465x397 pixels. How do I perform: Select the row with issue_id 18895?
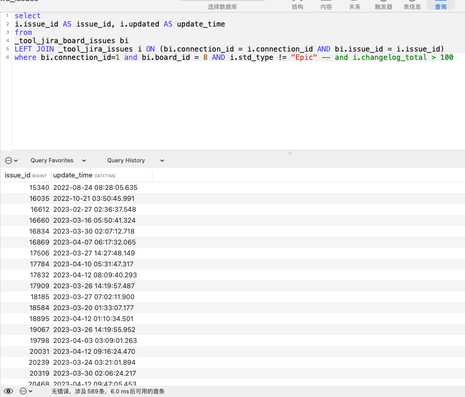click(232, 319)
